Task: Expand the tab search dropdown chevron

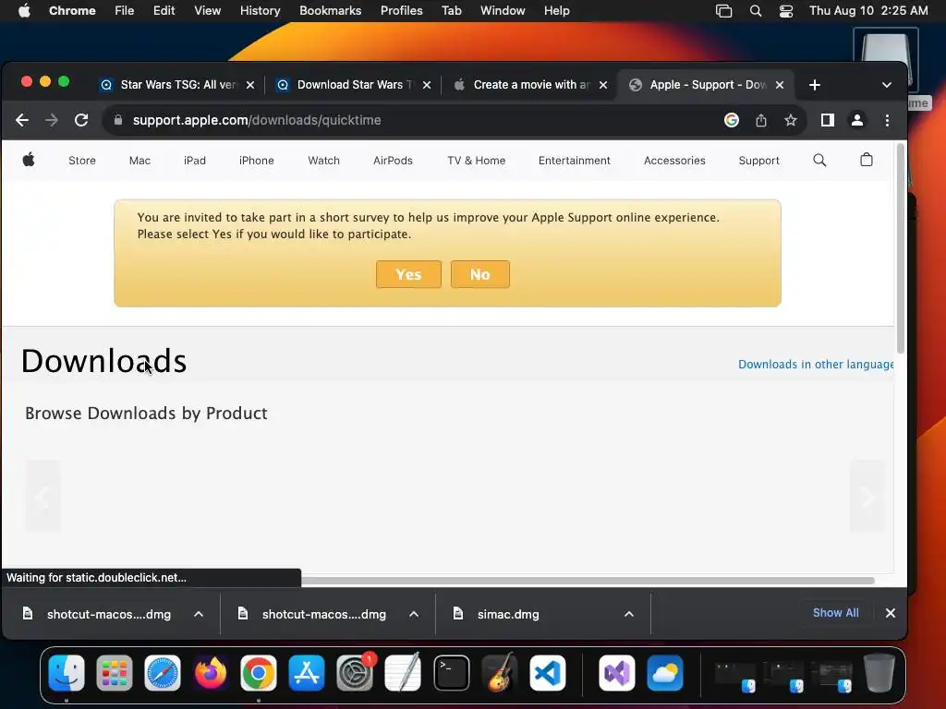Action: point(886,85)
